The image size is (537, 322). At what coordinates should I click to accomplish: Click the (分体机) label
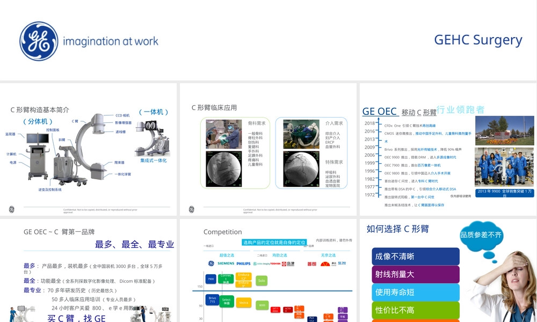point(38,121)
